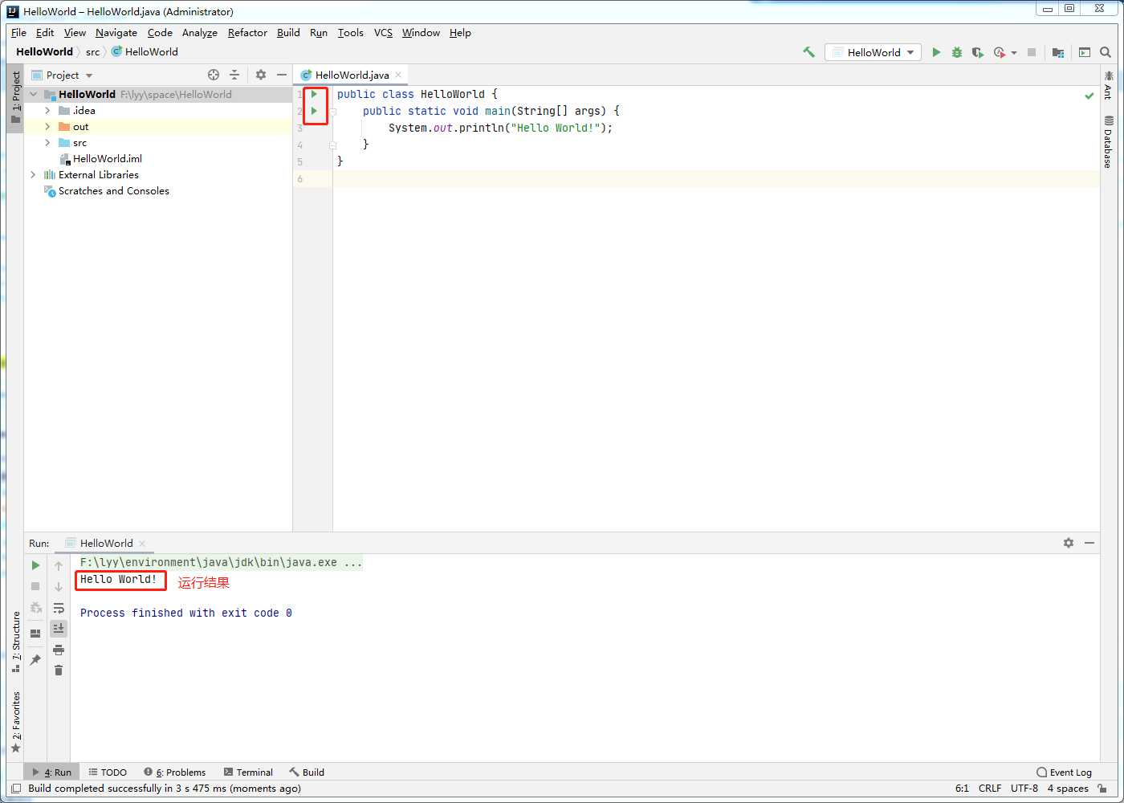Open Run panel settings gear
Viewport: 1124px width, 803px height.
[1069, 543]
